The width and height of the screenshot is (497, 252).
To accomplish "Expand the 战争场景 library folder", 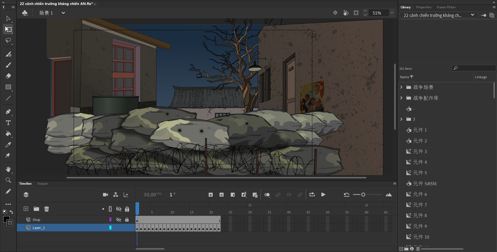I will (x=401, y=87).
